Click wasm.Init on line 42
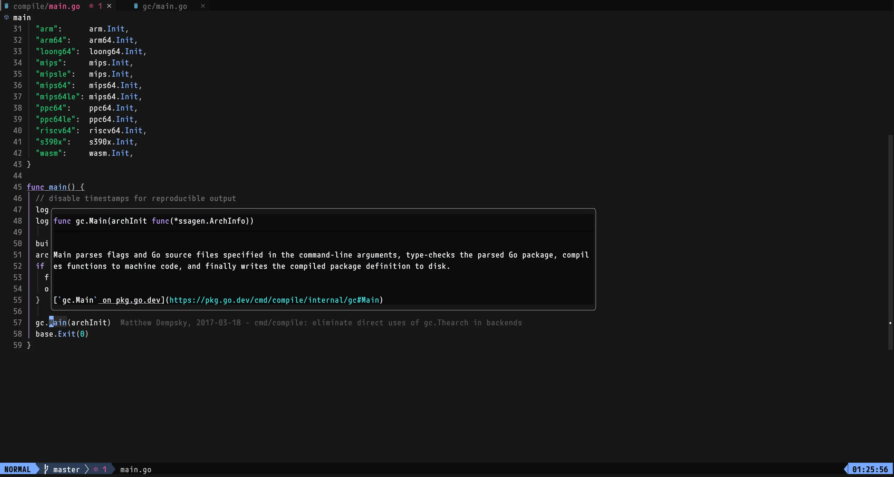894x477 pixels. click(x=109, y=153)
